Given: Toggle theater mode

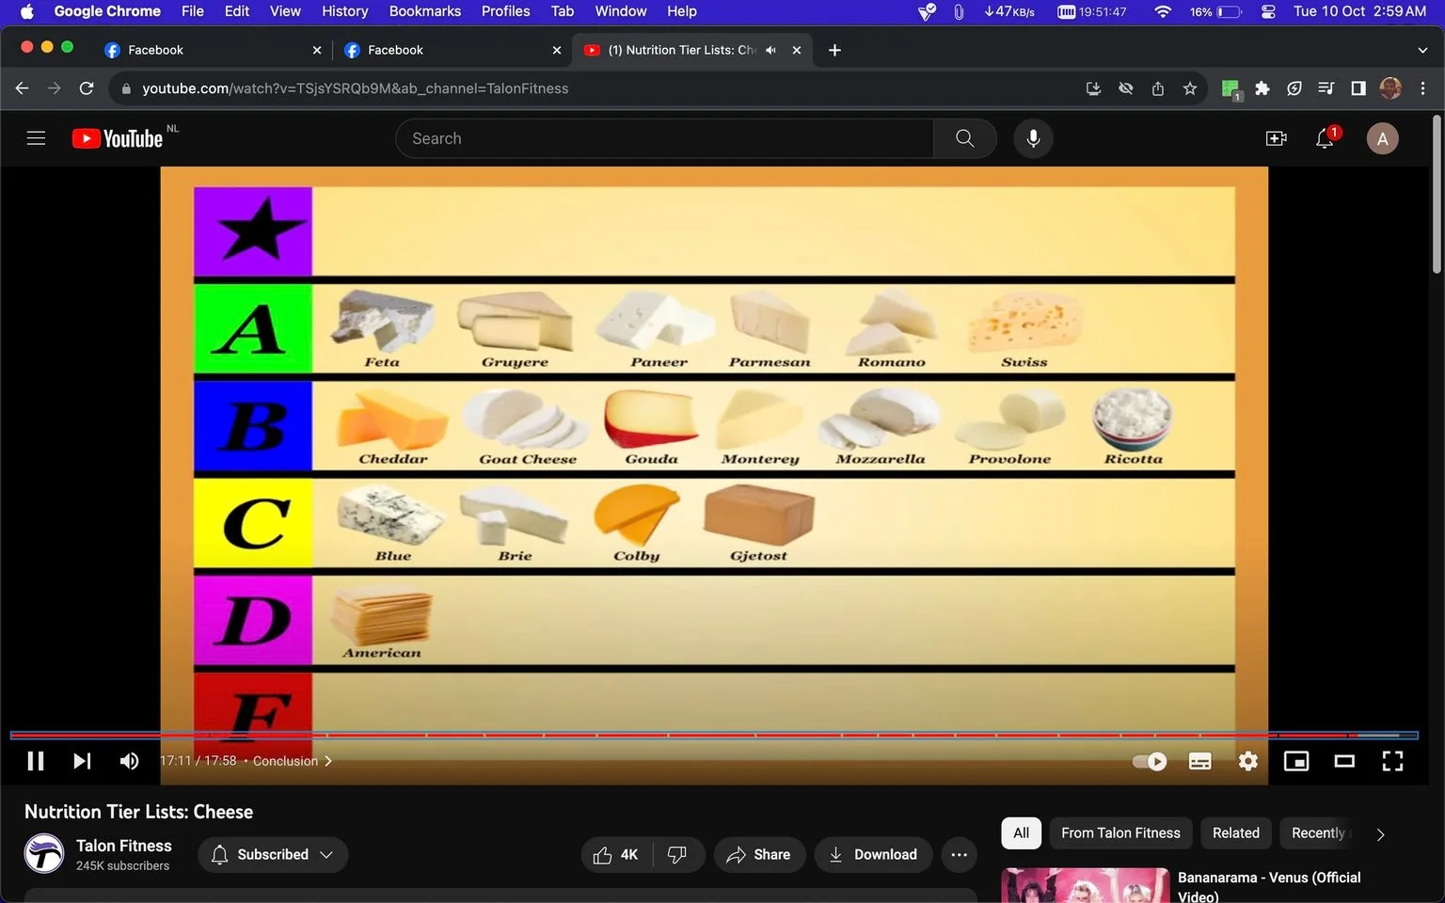Looking at the screenshot, I should [1344, 761].
